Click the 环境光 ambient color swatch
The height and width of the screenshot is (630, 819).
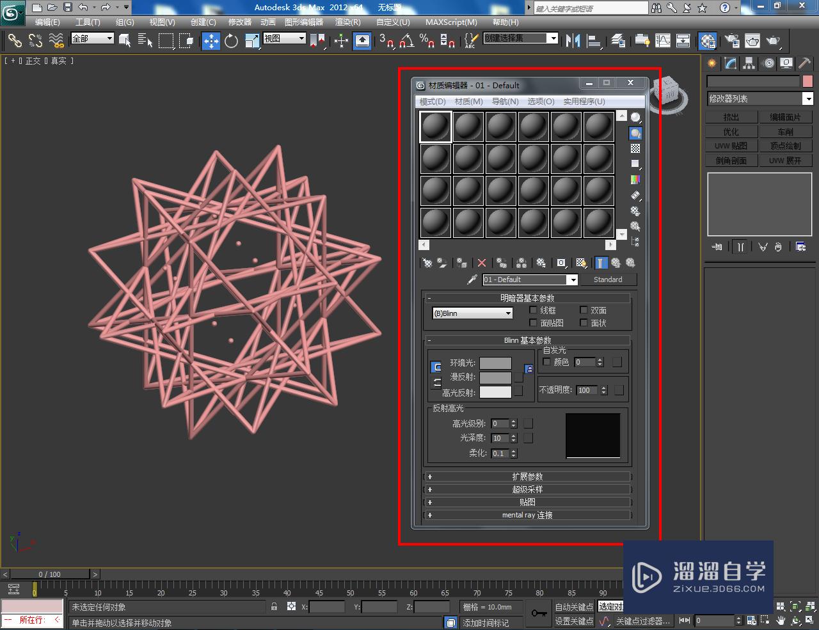[x=496, y=363]
